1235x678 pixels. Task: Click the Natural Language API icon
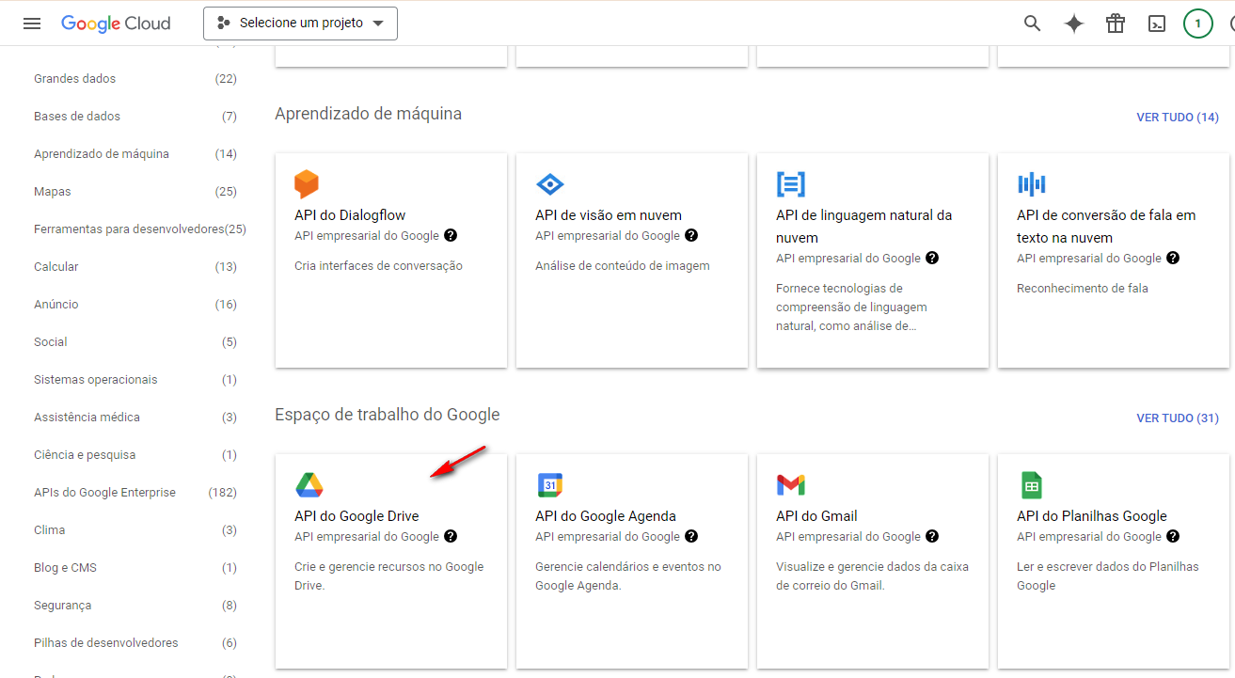[x=791, y=184]
